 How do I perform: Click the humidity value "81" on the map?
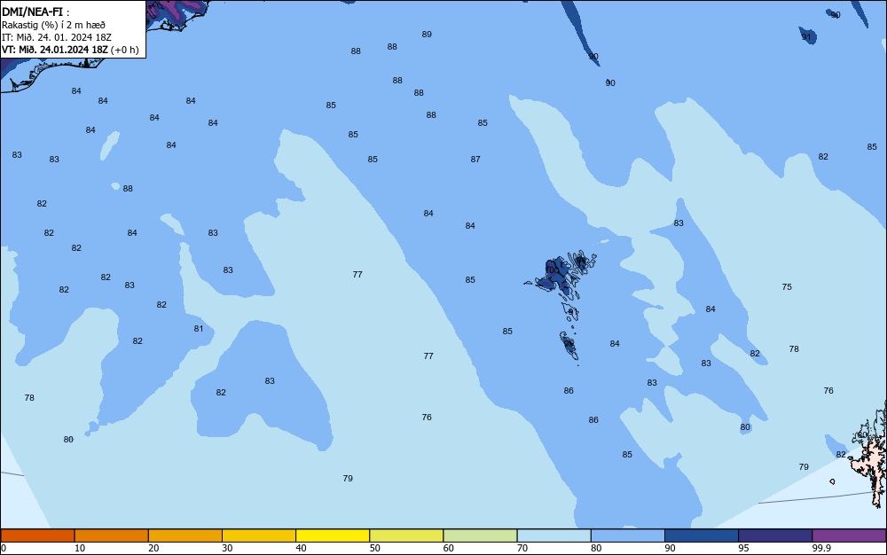pyautogui.click(x=199, y=329)
